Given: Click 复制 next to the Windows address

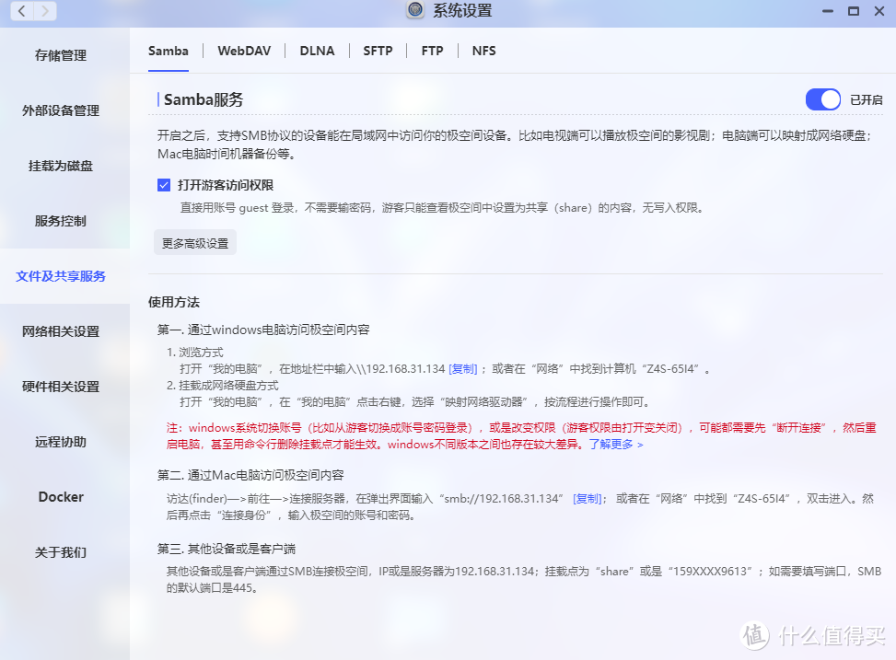Looking at the screenshot, I should click(x=464, y=367).
